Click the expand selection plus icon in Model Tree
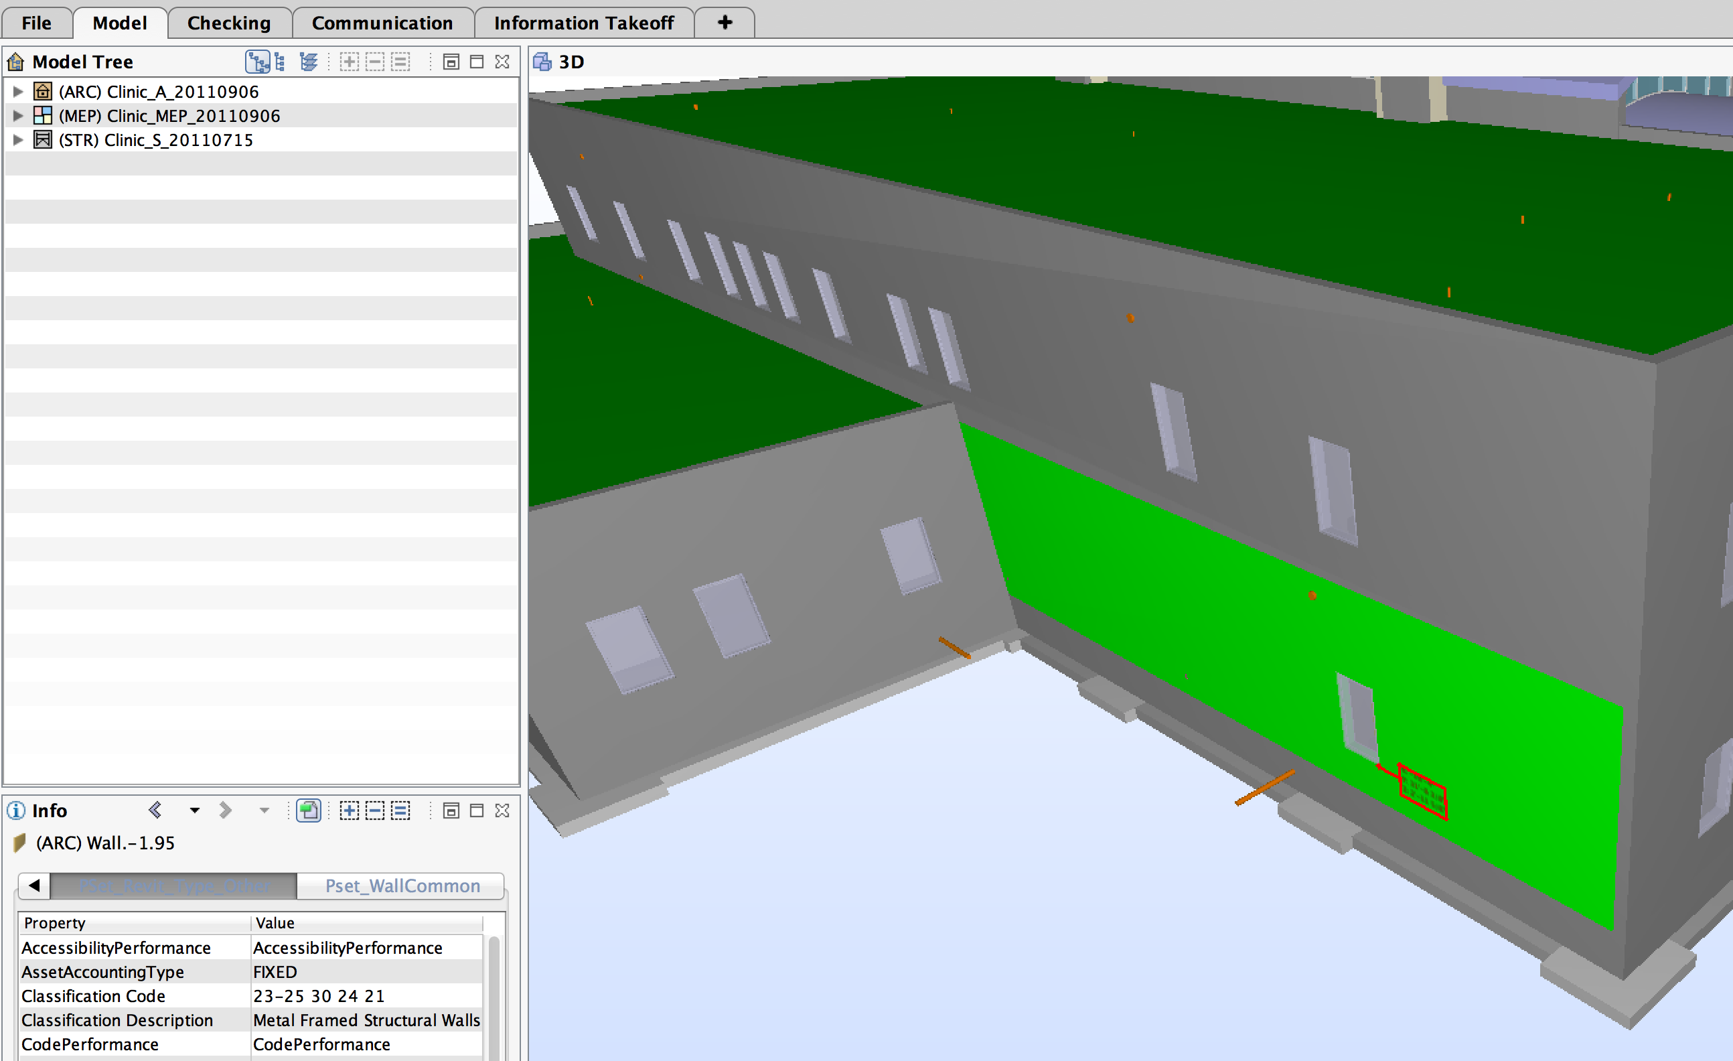1733x1061 pixels. point(349,62)
